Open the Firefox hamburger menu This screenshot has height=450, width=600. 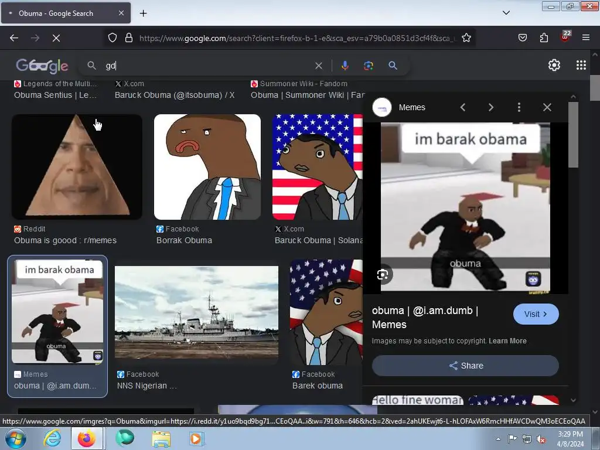click(x=586, y=38)
